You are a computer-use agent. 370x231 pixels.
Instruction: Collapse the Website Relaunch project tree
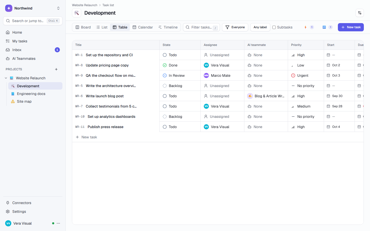point(6,78)
